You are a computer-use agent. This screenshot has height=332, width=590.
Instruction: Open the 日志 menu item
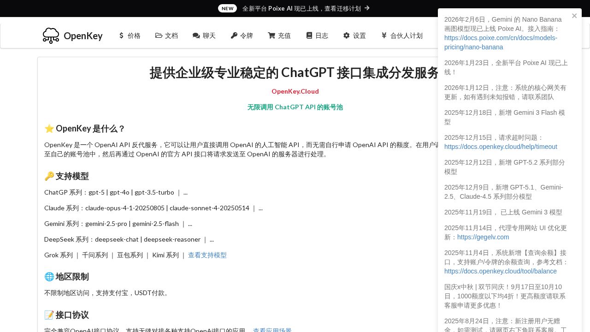point(317,36)
